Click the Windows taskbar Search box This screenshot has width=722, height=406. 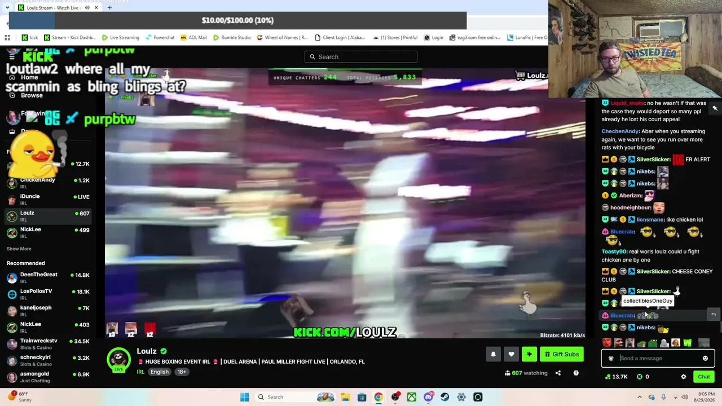(x=294, y=397)
